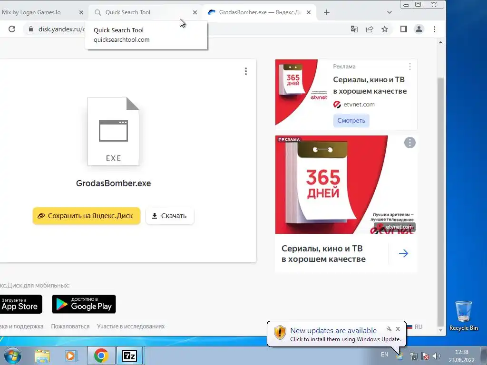Close the Windows Update notification balloon

pos(398,329)
